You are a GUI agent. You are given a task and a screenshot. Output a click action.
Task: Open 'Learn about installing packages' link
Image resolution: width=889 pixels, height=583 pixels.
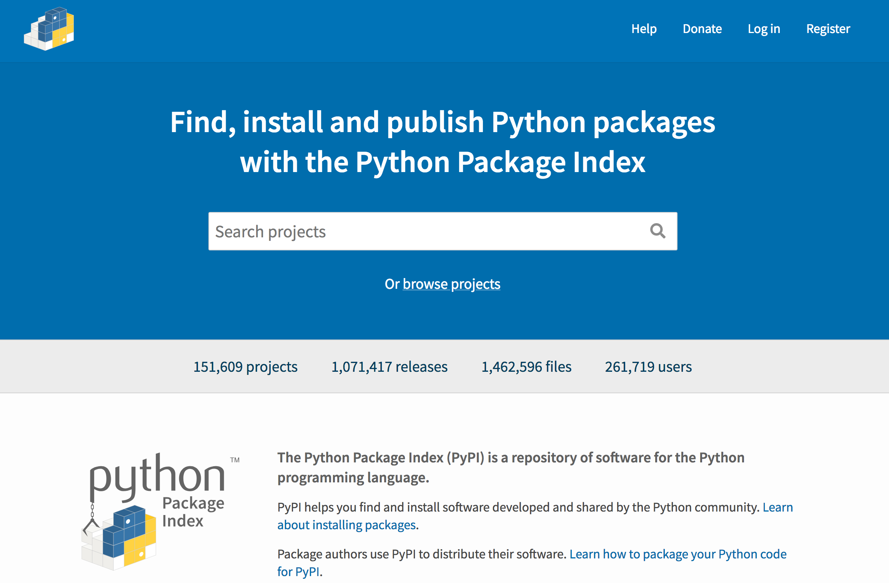pyautogui.click(x=346, y=525)
